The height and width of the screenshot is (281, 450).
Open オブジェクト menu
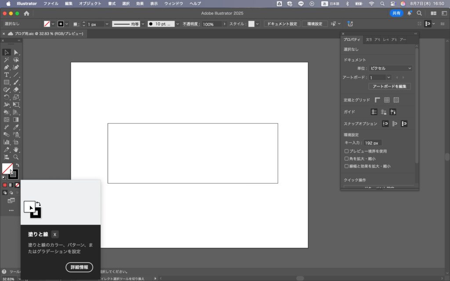[90, 4]
